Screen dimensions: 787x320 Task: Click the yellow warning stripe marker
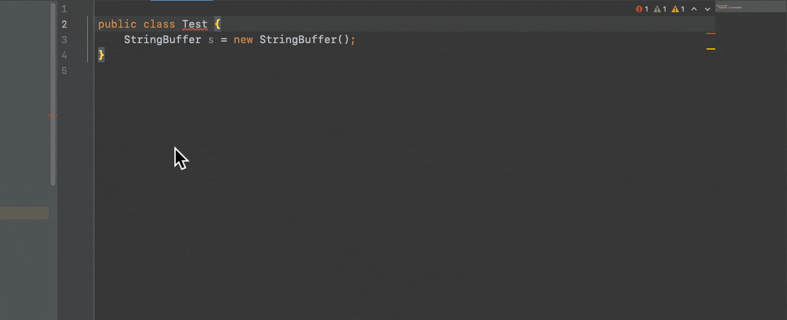pos(711,49)
